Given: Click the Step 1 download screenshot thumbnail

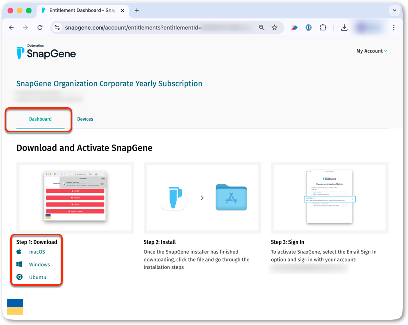Looking at the screenshot, I should pyautogui.click(x=76, y=198).
